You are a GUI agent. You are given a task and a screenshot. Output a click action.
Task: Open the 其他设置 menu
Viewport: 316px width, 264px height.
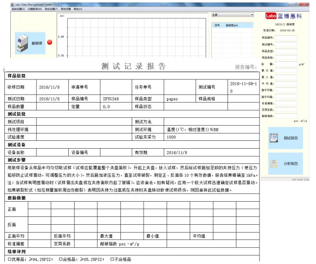coord(66,9)
